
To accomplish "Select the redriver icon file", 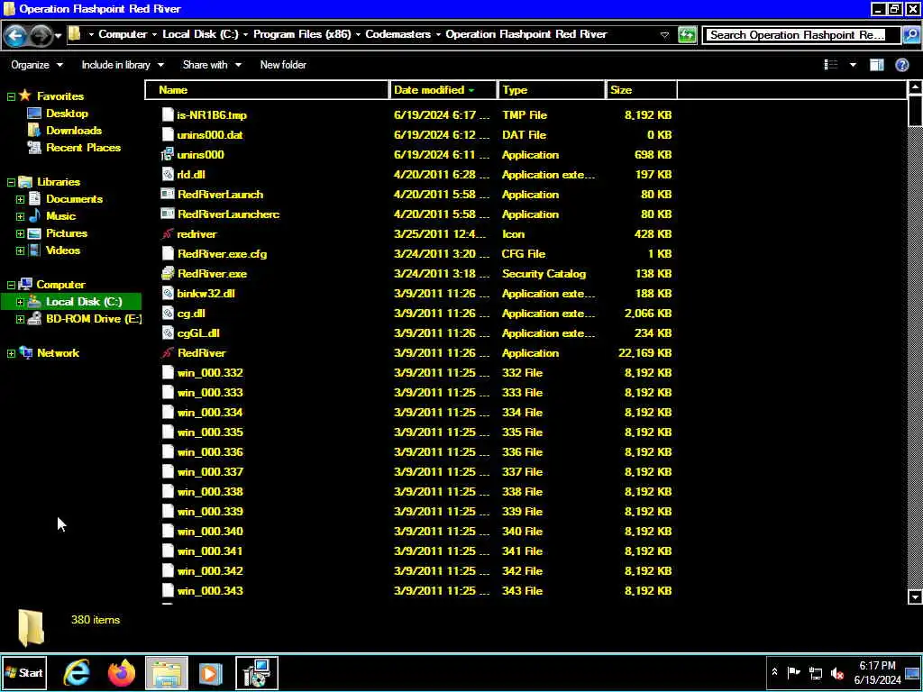I will tap(168, 234).
